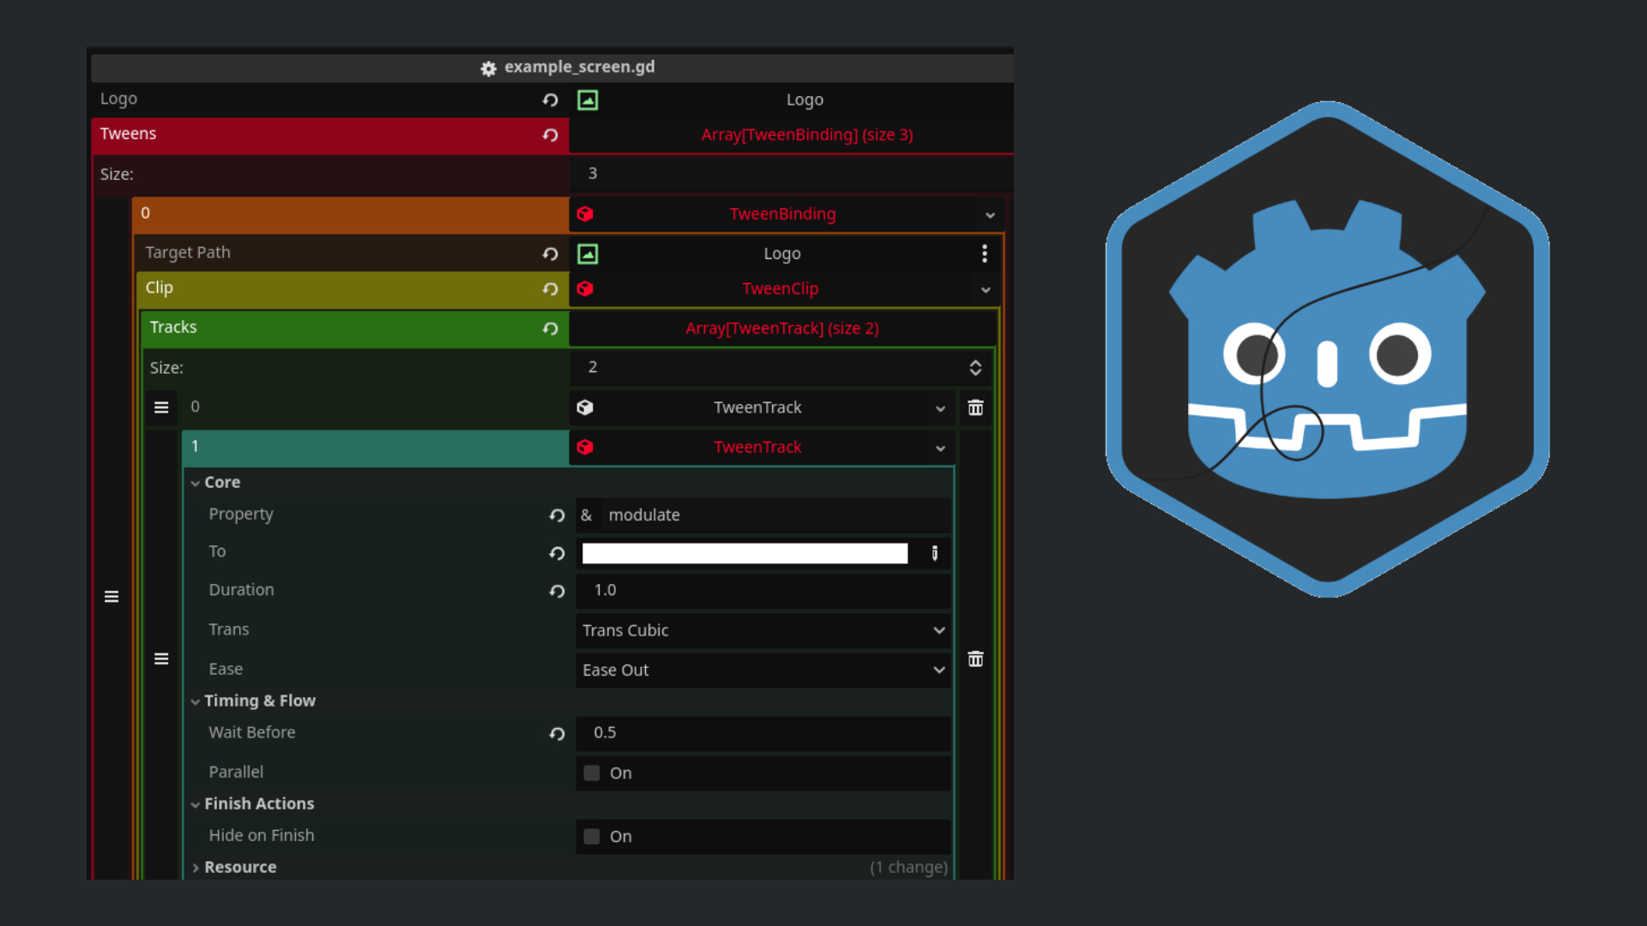1647x926 pixels.
Task: Revert the Target Path property
Action: pos(550,254)
